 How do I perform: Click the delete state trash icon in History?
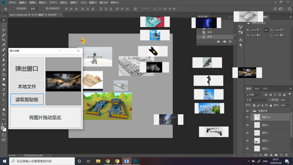tap(230, 42)
